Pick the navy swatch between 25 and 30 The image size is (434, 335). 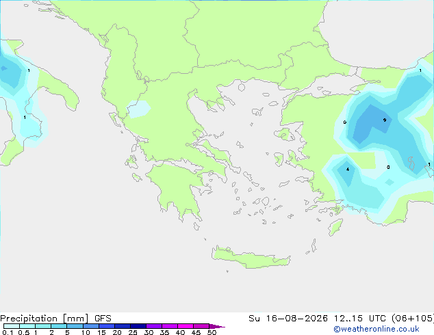click(x=138, y=326)
